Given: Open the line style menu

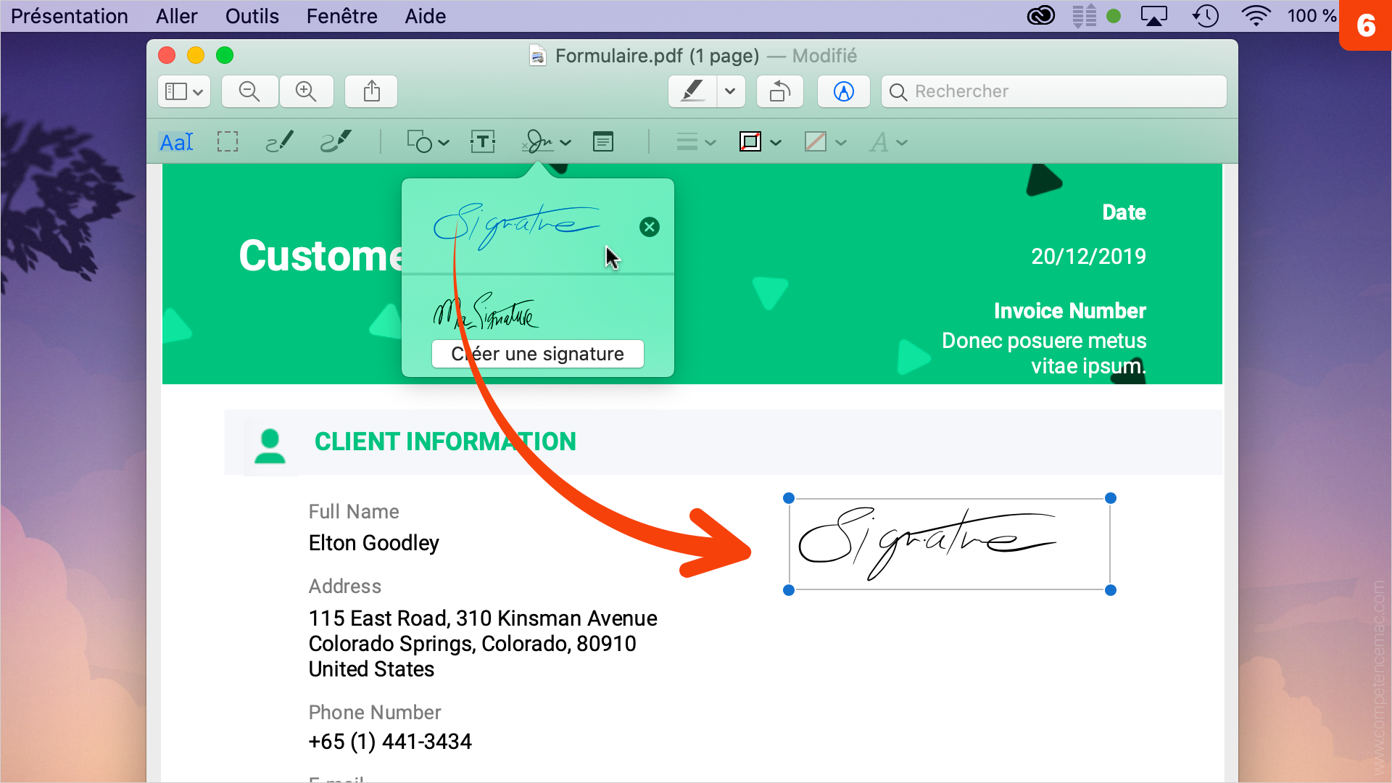Looking at the screenshot, I should coord(695,142).
